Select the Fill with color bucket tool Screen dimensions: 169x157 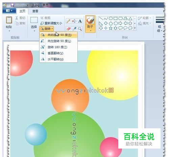(x=74, y=21)
